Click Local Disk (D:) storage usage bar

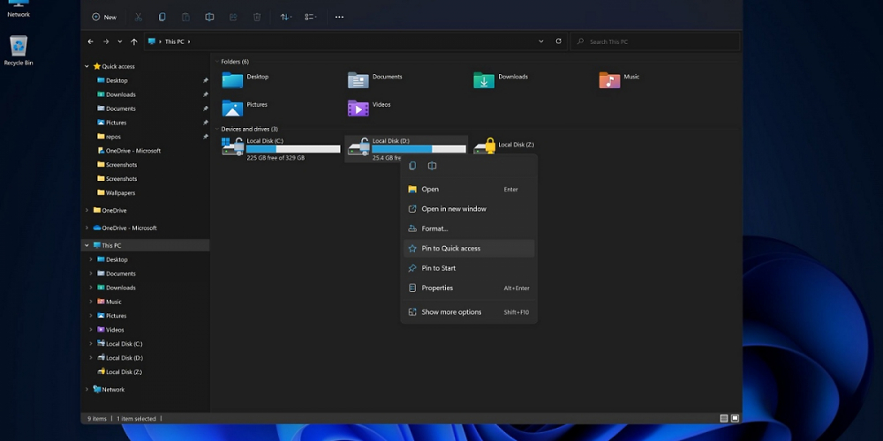pyautogui.click(x=419, y=149)
